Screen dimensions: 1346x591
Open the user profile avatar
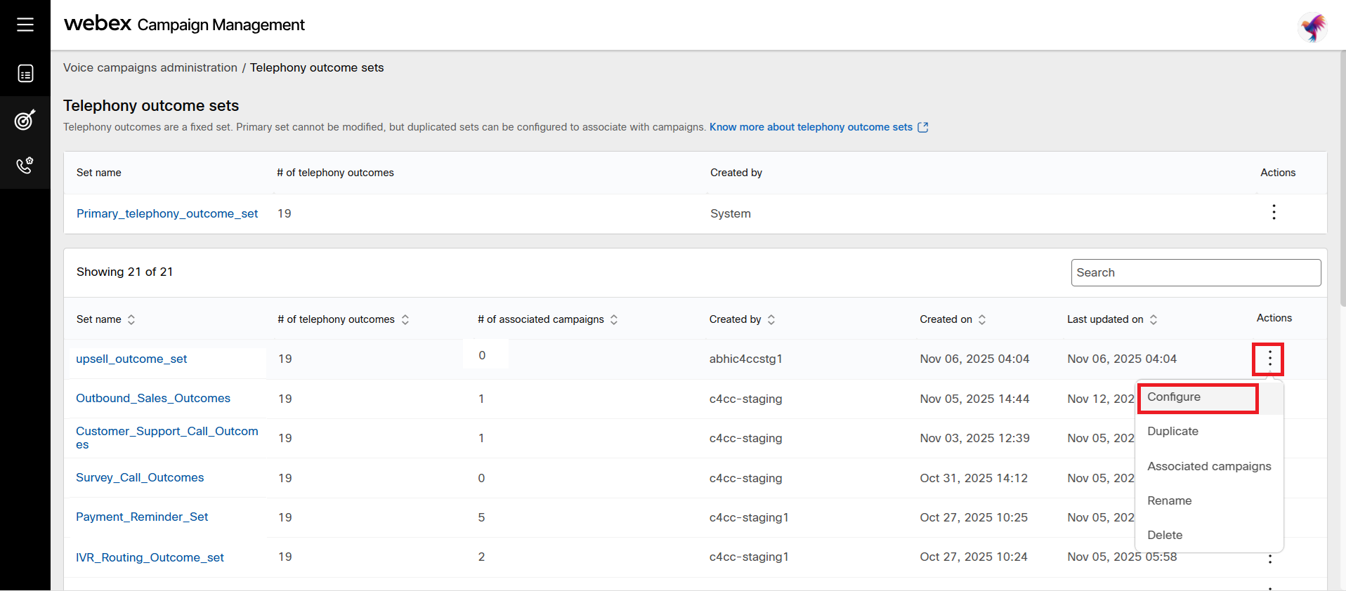pyautogui.click(x=1312, y=27)
